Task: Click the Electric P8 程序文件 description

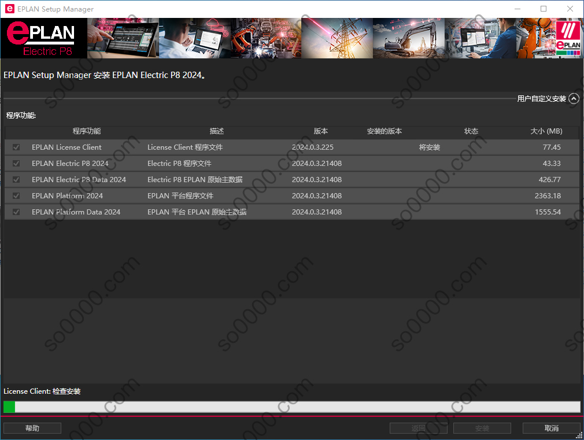Action: tap(179, 163)
